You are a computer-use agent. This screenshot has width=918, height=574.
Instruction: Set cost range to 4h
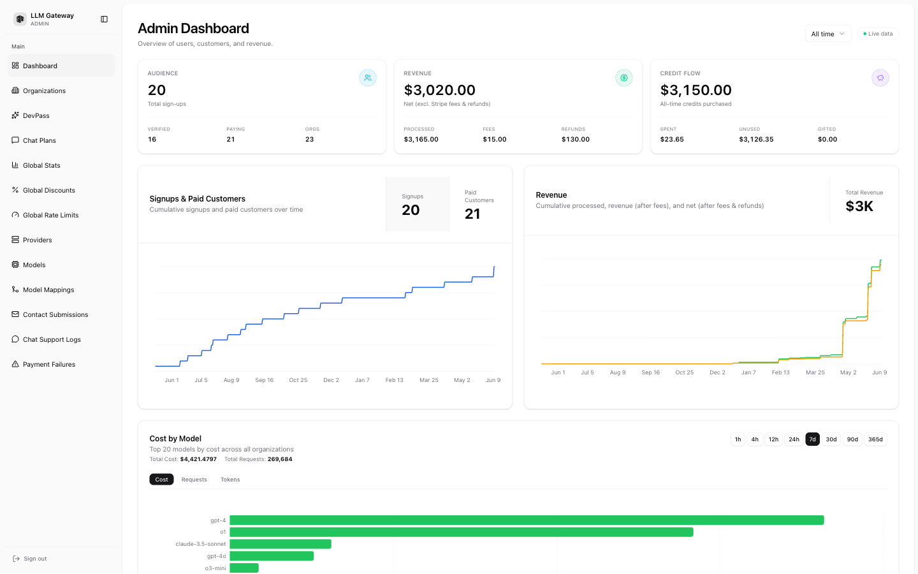pos(755,439)
